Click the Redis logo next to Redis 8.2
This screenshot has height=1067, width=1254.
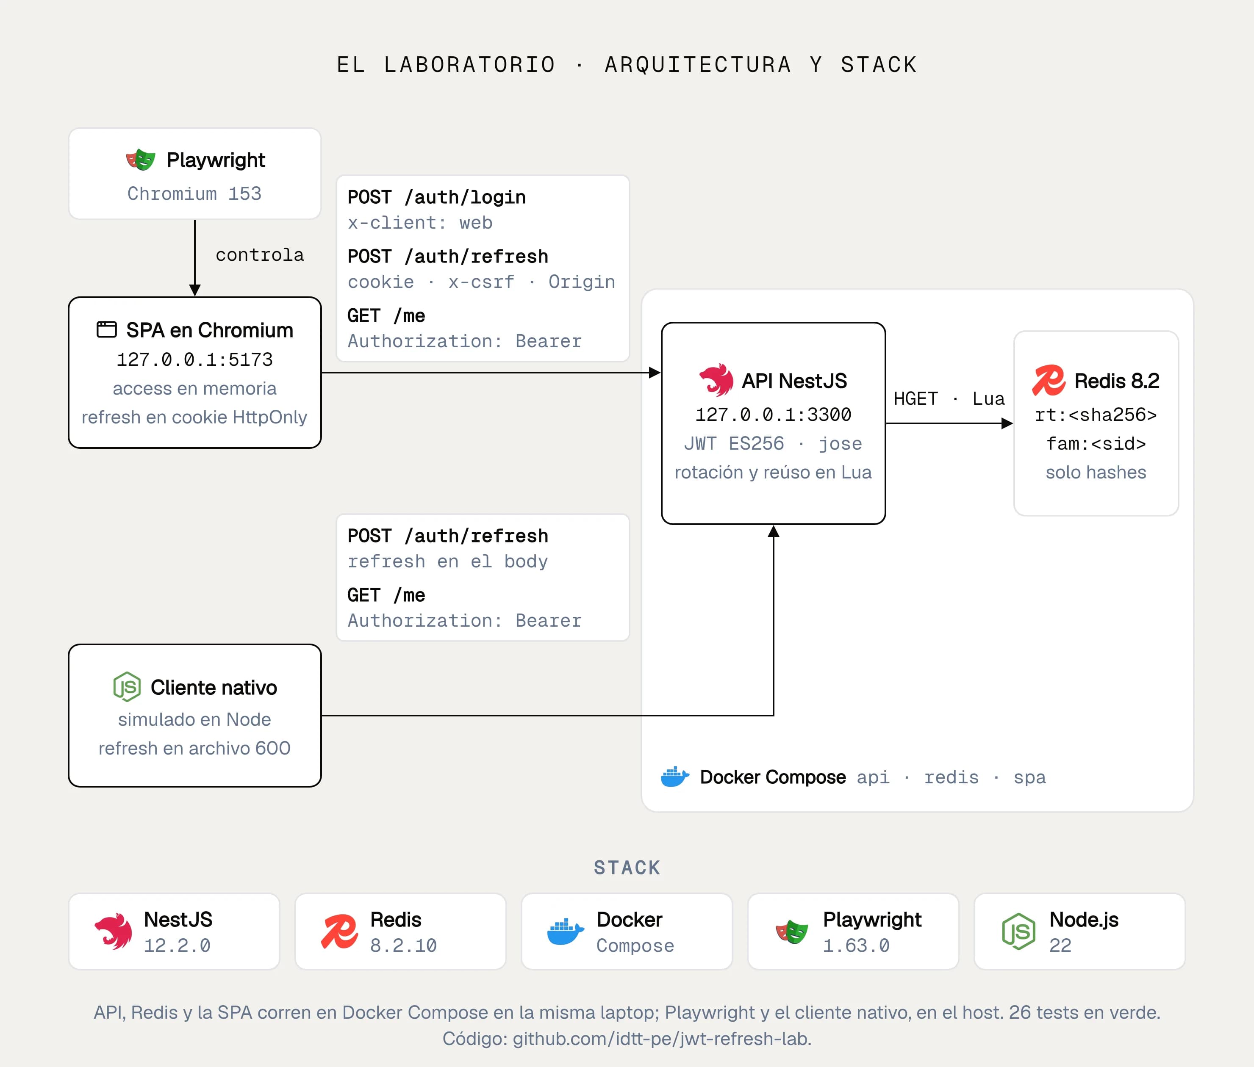click(x=1048, y=381)
